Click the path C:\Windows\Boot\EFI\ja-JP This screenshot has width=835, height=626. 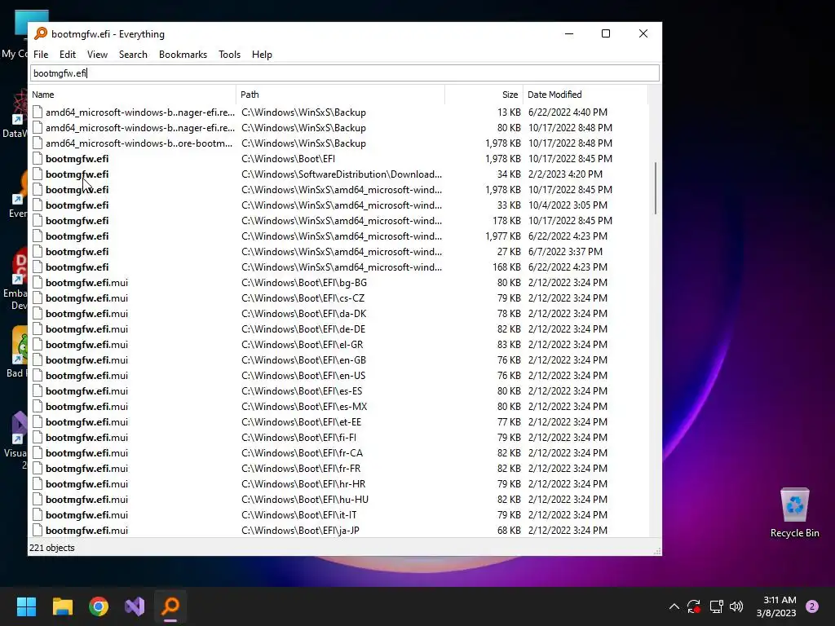(300, 530)
